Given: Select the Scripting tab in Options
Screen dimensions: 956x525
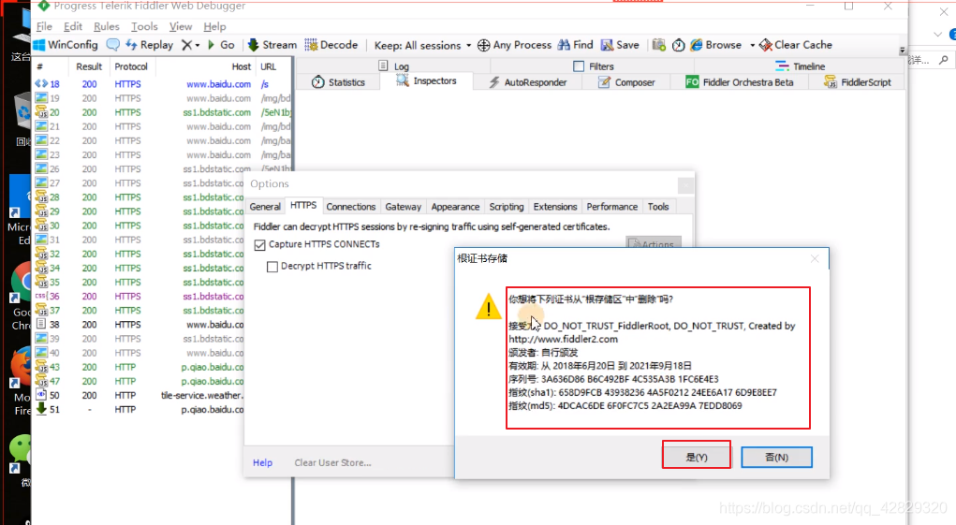Looking at the screenshot, I should tap(506, 207).
